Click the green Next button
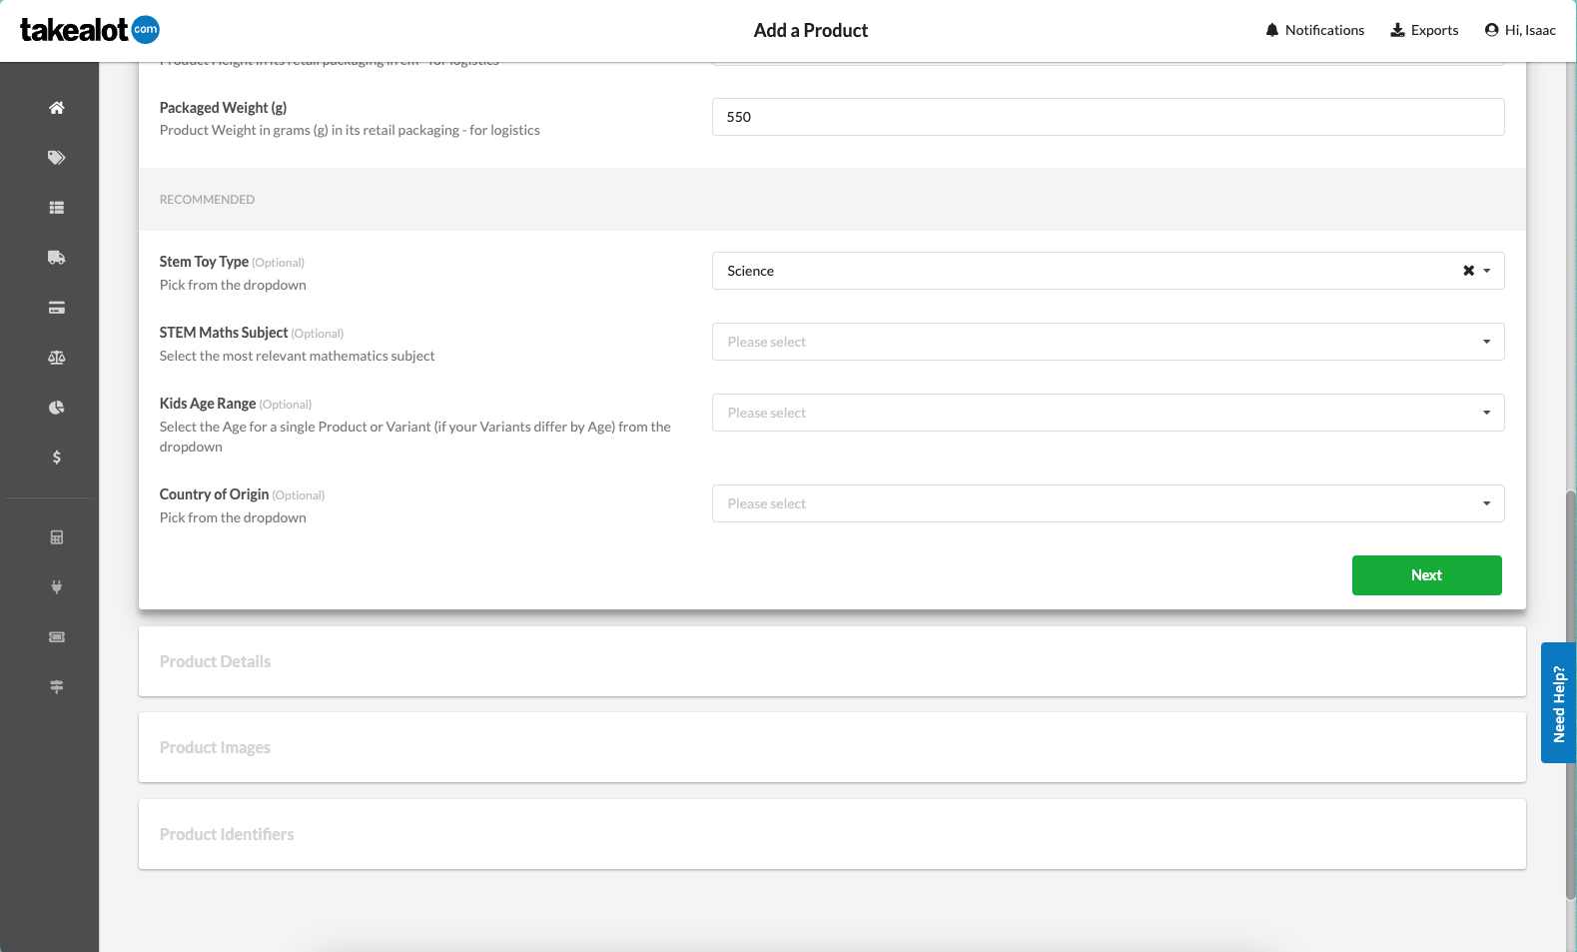1577x952 pixels. pyautogui.click(x=1426, y=575)
